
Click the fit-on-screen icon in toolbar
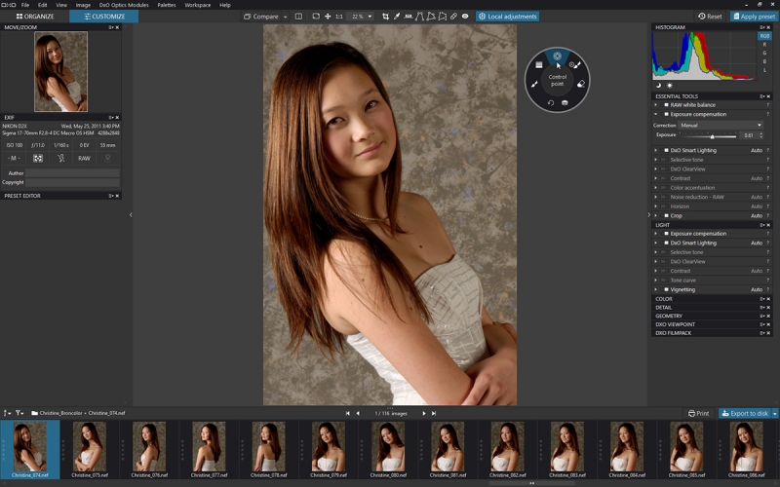tap(316, 17)
